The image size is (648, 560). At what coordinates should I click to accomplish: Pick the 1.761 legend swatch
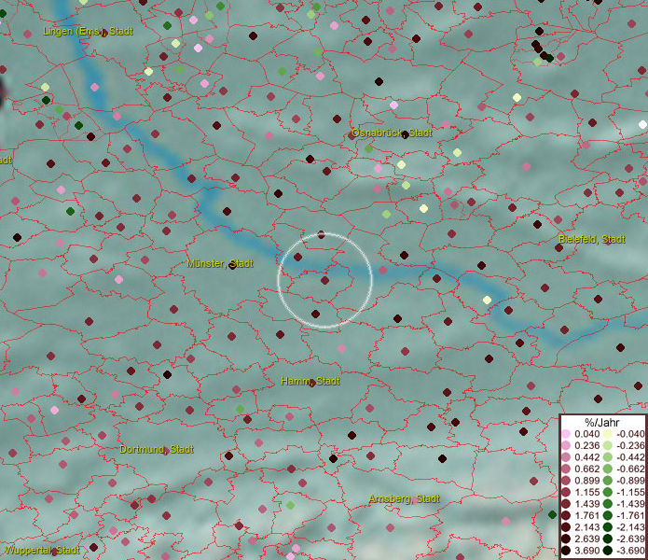566,515
